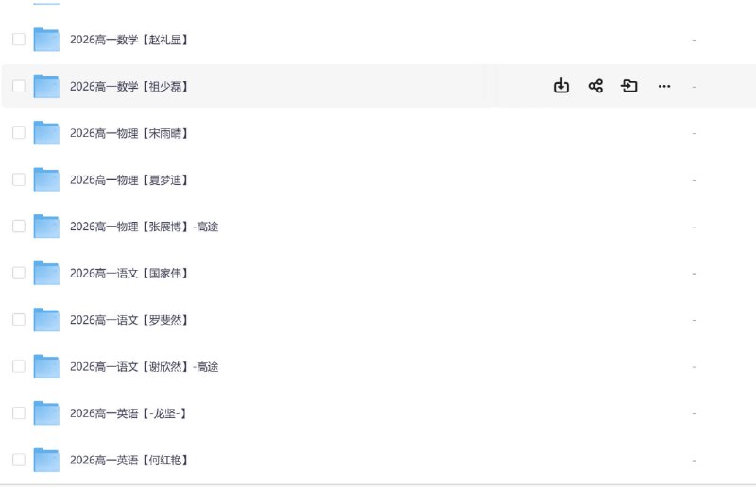Click folder icon of 2026高一英语【何红艳】
This screenshot has height=487, width=756.
[x=46, y=460]
